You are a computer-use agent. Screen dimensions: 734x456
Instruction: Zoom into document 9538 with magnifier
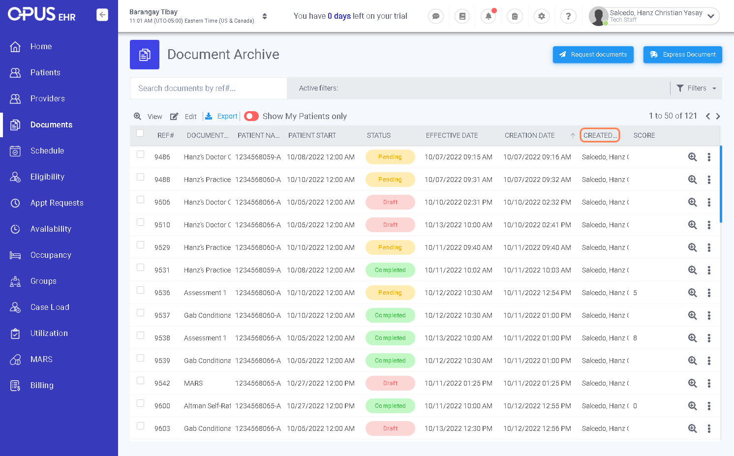pos(693,338)
